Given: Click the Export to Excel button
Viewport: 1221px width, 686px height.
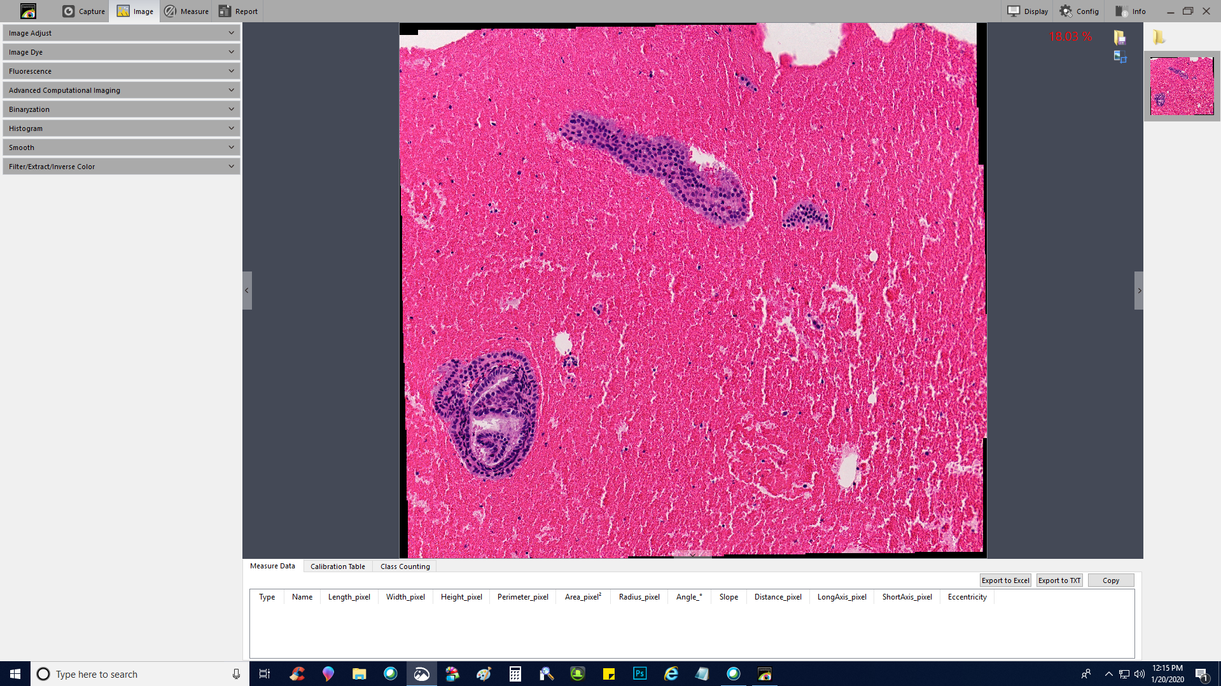Looking at the screenshot, I should click(x=1005, y=580).
